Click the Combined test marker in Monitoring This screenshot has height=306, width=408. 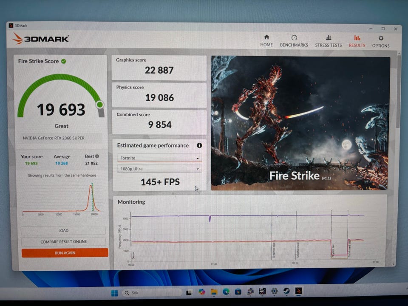point(349,249)
